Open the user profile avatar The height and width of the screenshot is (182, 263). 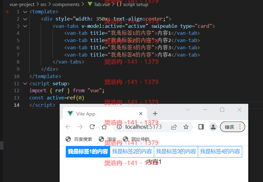(213, 127)
